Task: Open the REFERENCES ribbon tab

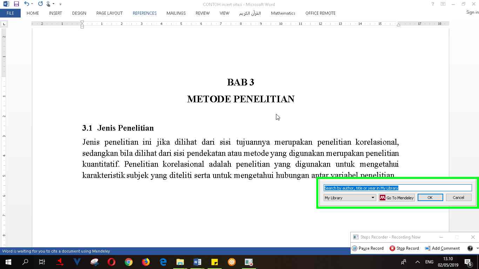Action: [144, 13]
